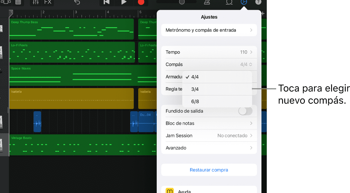Select the Vintage Beats region
The image size is (350, 193).
(x=83, y=145)
